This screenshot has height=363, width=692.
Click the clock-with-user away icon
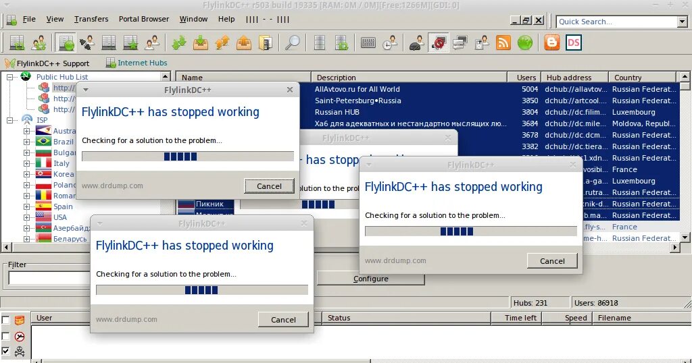tap(390, 43)
